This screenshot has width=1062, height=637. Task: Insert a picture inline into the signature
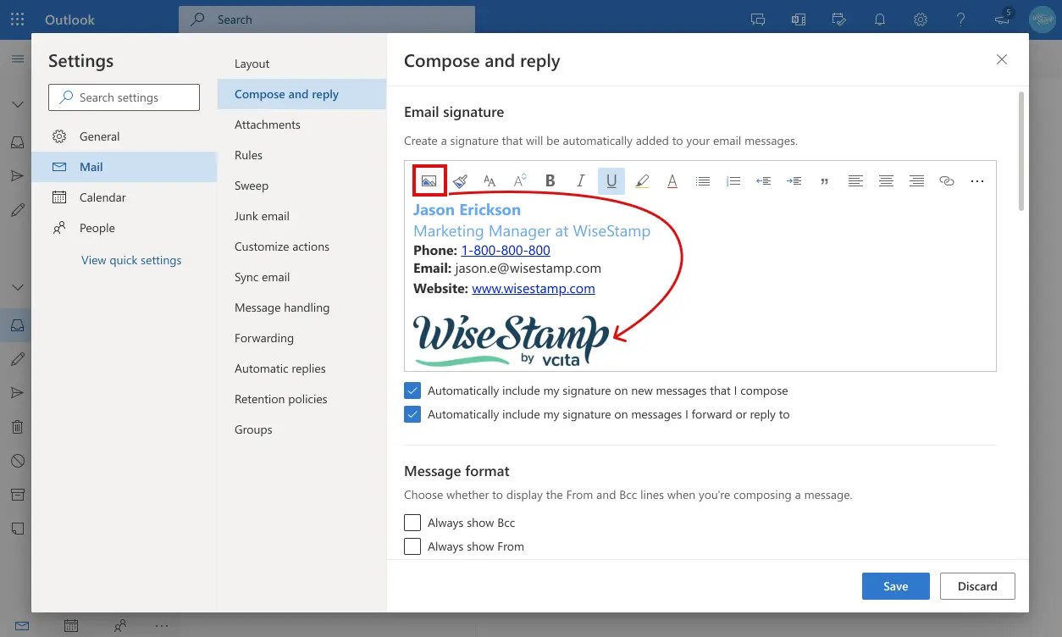[x=429, y=180]
